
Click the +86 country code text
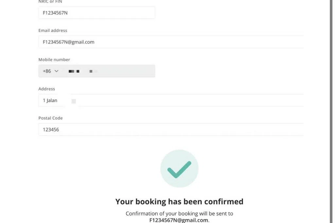tap(47, 71)
